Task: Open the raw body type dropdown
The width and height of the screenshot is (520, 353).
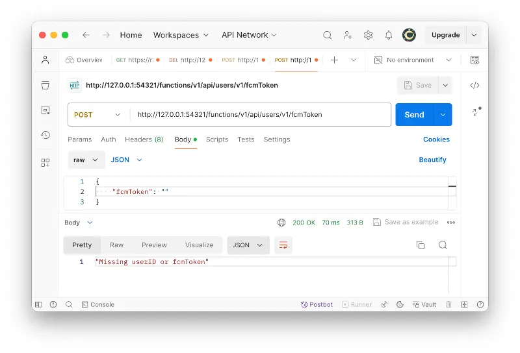Action: [x=86, y=160]
